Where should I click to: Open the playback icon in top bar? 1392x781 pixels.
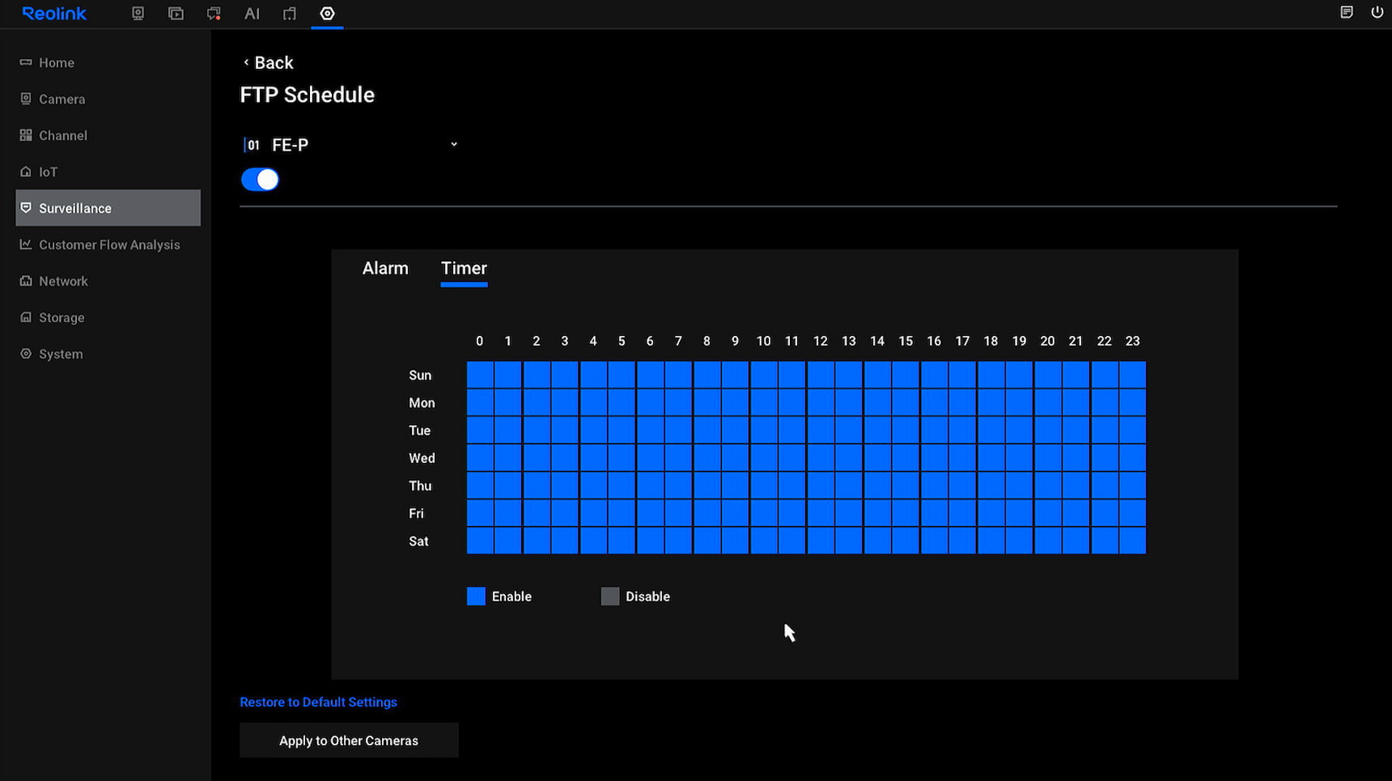[x=176, y=13]
